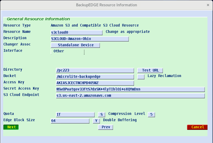Viewport: 213px width, 143px height.
Task: Test the S3 connection with Test URL
Action: [150, 70]
